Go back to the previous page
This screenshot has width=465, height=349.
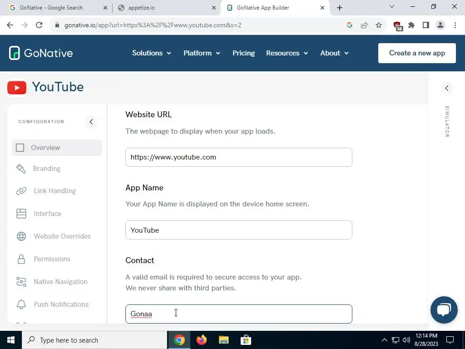[x=10, y=25]
